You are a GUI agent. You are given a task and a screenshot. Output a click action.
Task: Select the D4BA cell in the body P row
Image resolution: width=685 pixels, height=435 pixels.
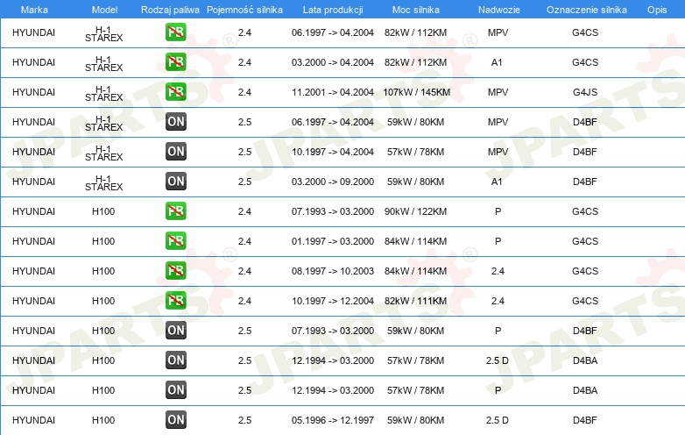585,390
